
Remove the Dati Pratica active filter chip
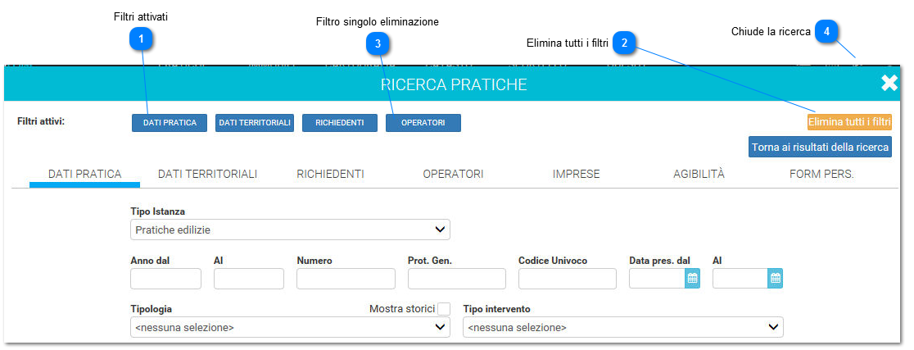point(170,123)
